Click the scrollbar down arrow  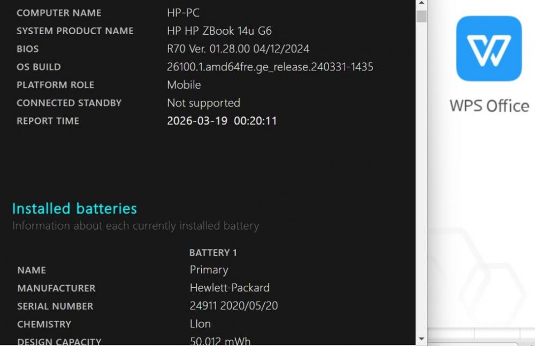(x=422, y=339)
